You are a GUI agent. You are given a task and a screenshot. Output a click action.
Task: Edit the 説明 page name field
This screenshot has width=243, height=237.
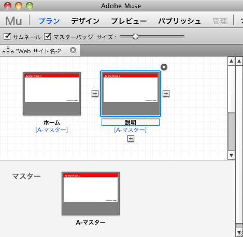point(131,122)
